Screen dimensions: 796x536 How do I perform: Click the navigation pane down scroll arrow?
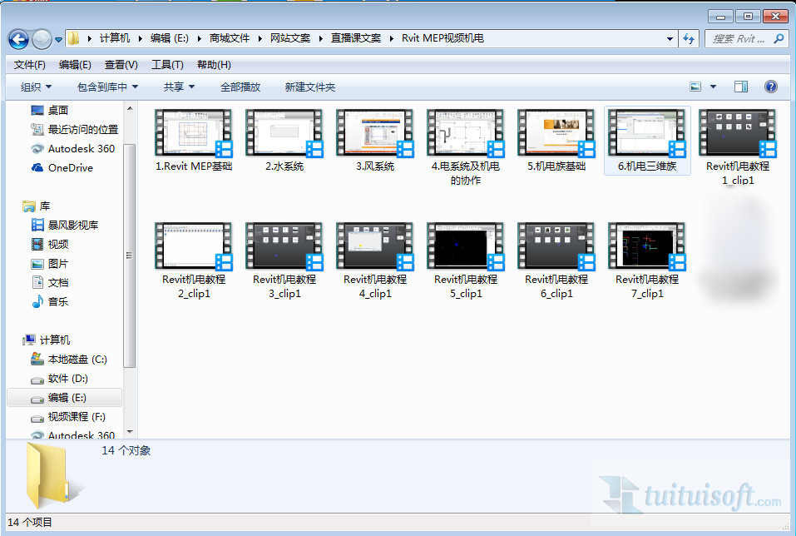click(x=130, y=432)
